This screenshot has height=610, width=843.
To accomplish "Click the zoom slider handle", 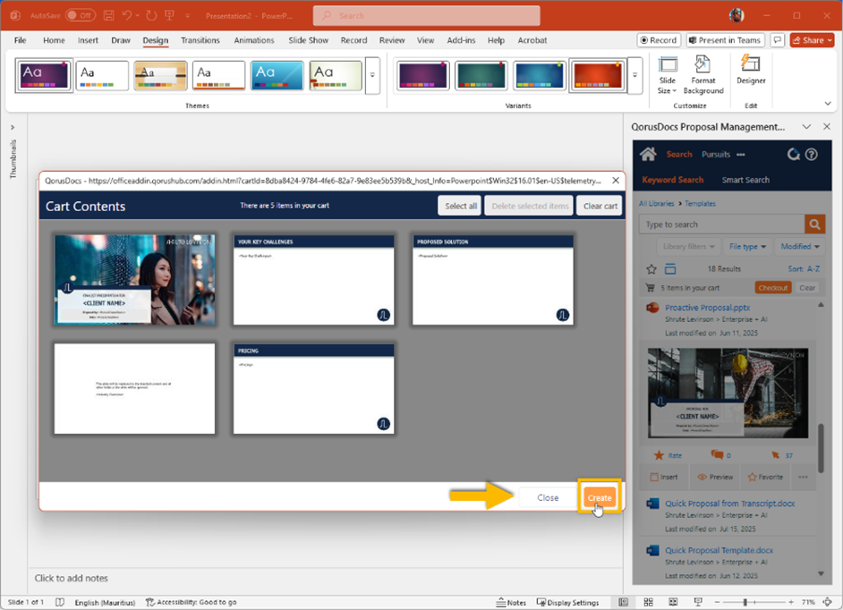I will point(745,602).
